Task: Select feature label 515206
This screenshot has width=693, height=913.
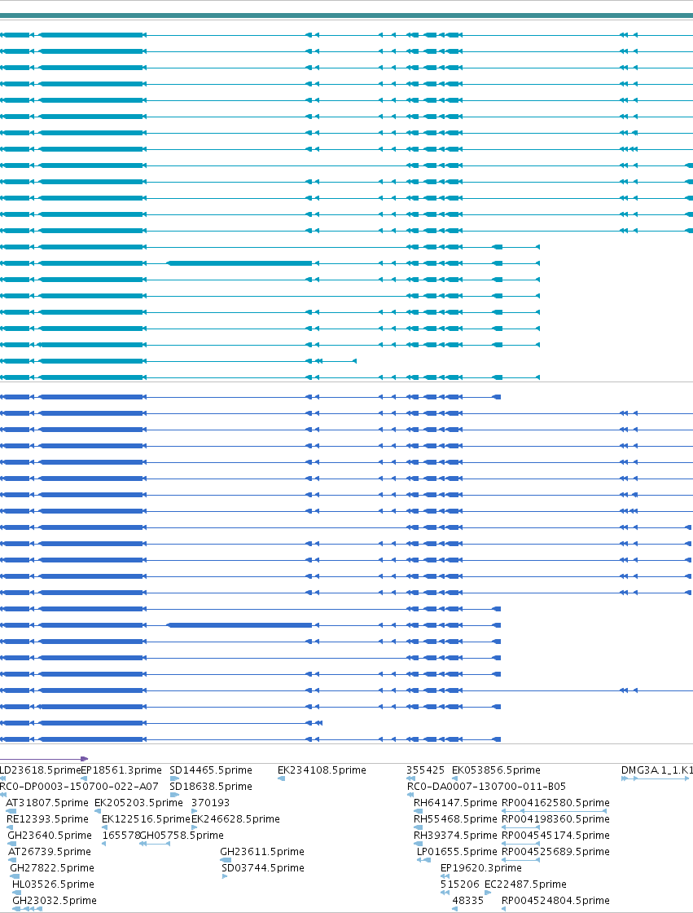Action: coord(459,884)
